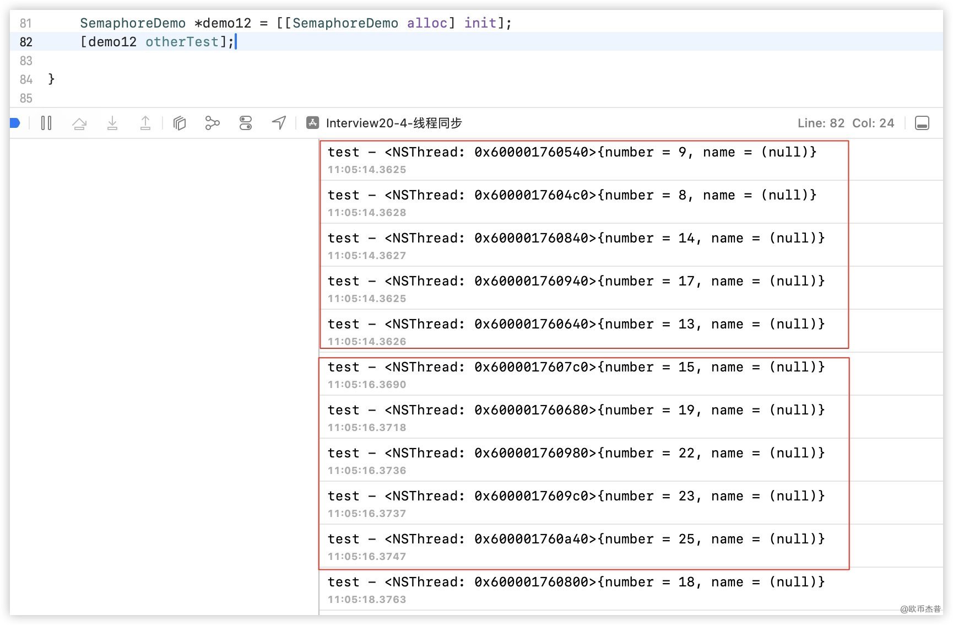Click the Step Over debug icon
Image resolution: width=953 pixels, height=625 pixels.
(x=79, y=123)
